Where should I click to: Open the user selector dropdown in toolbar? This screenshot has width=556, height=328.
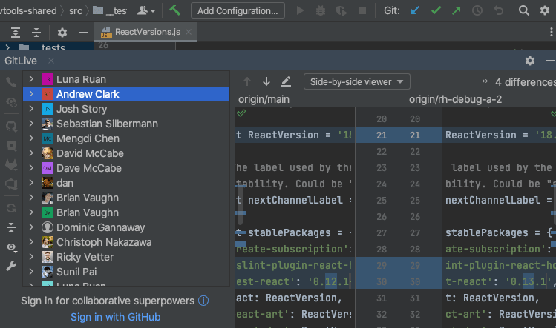(x=146, y=10)
